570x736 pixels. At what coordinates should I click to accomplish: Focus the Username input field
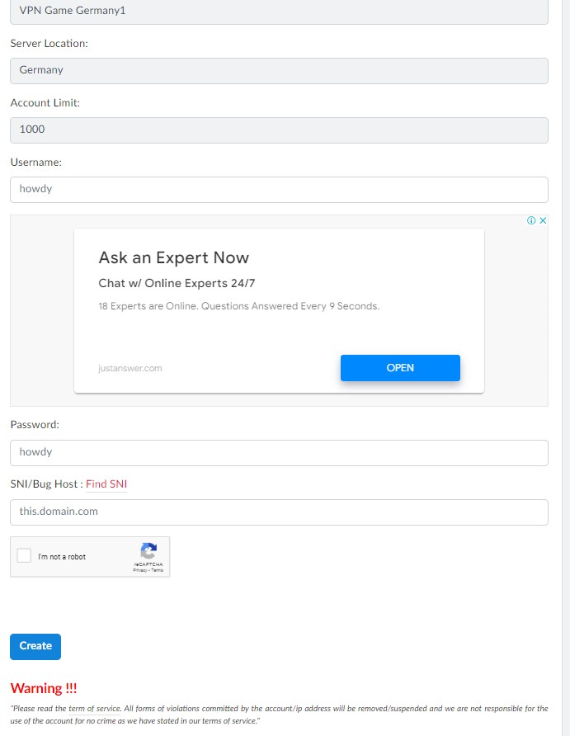279,190
